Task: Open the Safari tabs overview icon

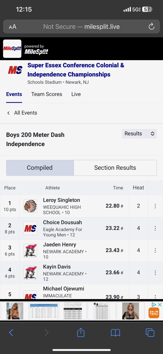Action: click(x=150, y=333)
